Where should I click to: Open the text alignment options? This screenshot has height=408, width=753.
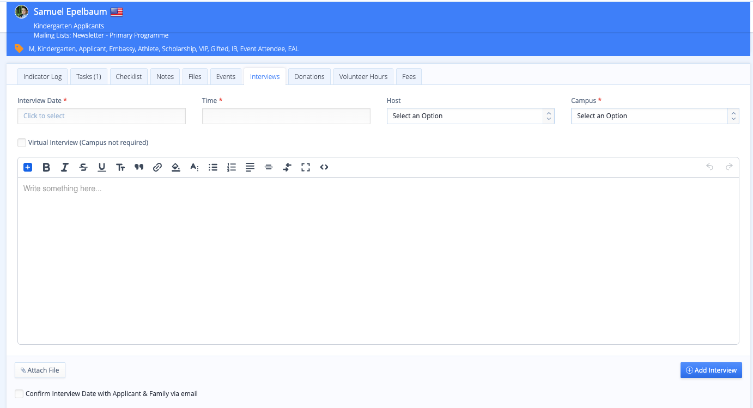click(x=250, y=167)
